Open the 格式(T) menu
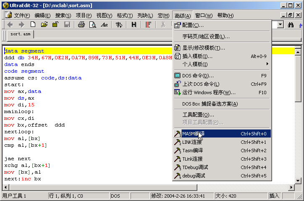 coord(125,16)
